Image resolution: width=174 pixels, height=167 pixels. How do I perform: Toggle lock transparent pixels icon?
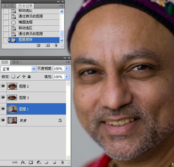13,76
